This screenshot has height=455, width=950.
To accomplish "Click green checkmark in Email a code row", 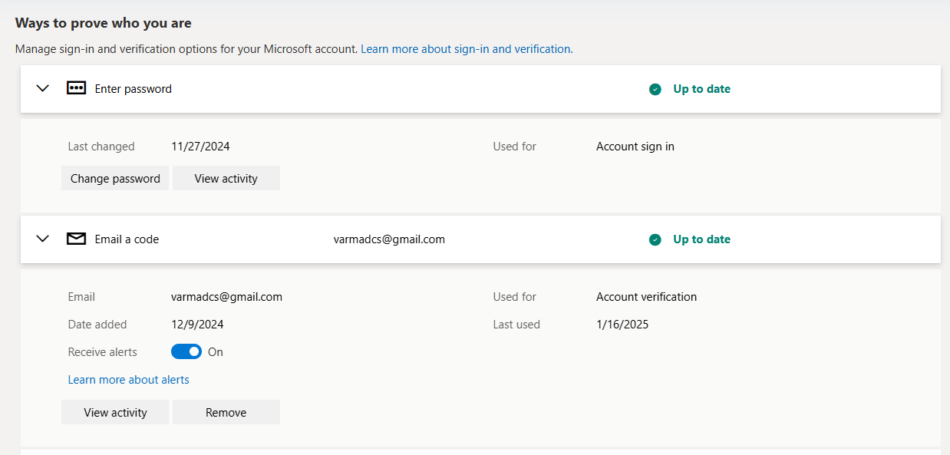I will (x=655, y=239).
